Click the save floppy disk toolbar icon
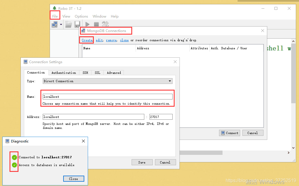 coord(77,25)
